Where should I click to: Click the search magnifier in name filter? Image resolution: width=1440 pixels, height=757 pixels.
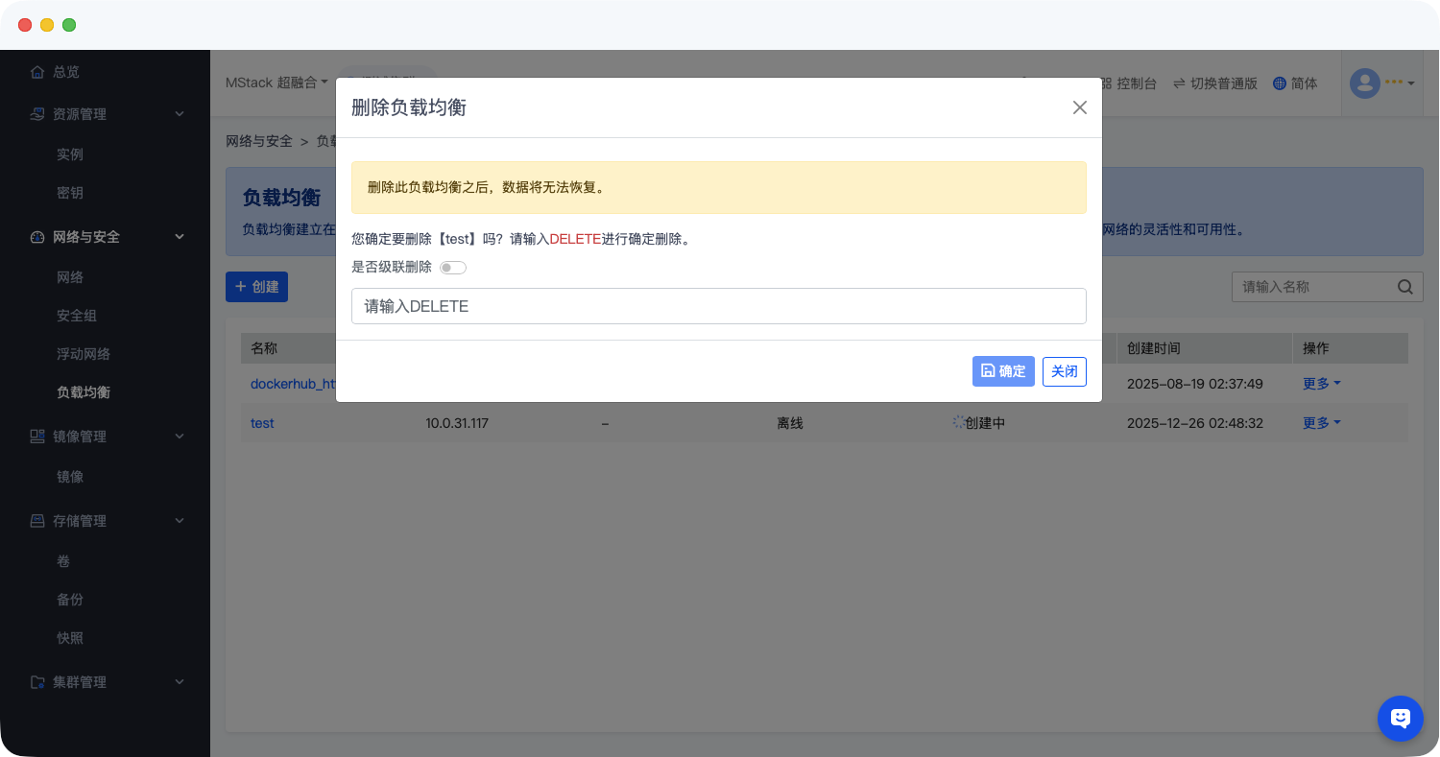point(1404,286)
